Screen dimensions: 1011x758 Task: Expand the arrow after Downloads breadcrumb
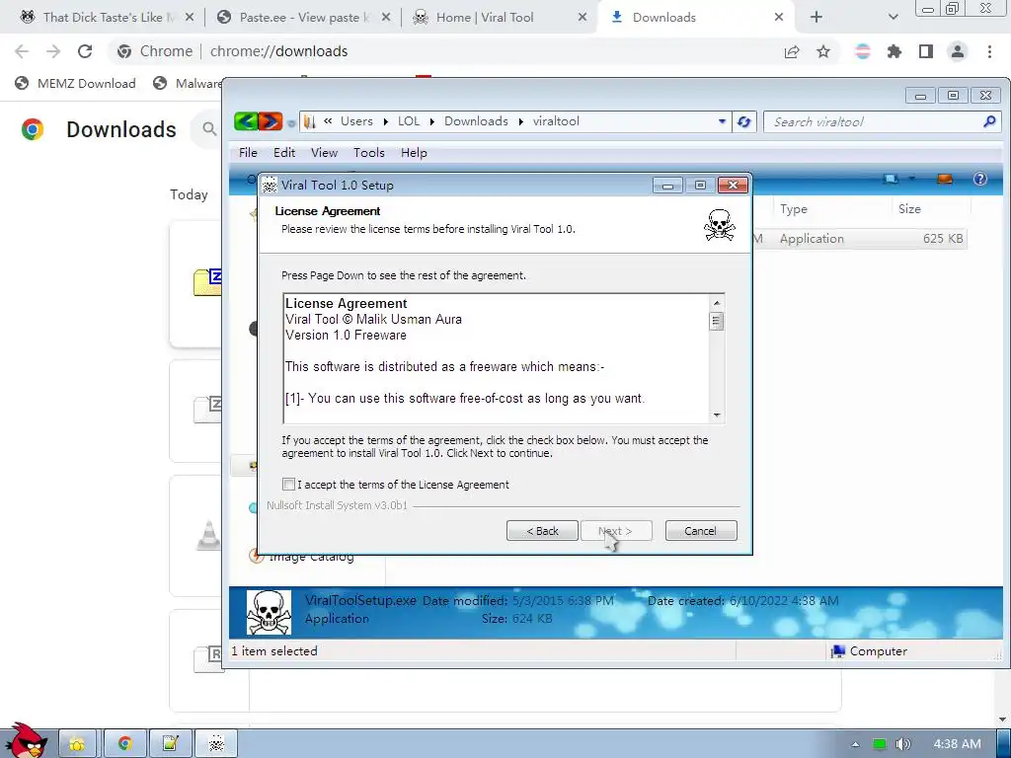coord(521,121)
